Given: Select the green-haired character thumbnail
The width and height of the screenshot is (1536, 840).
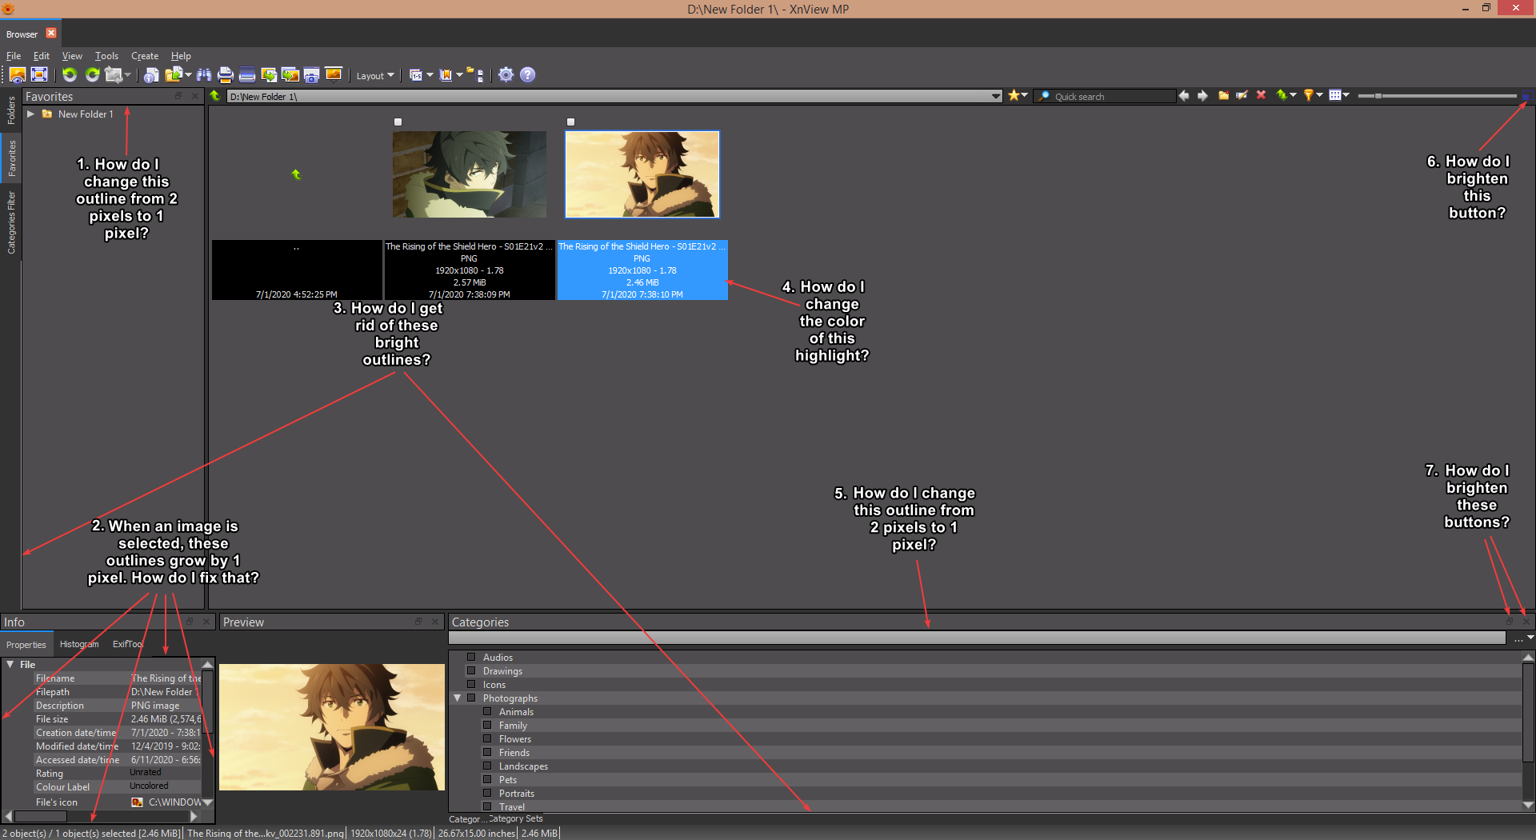Looking at the screenshot, I should point(470,174).
